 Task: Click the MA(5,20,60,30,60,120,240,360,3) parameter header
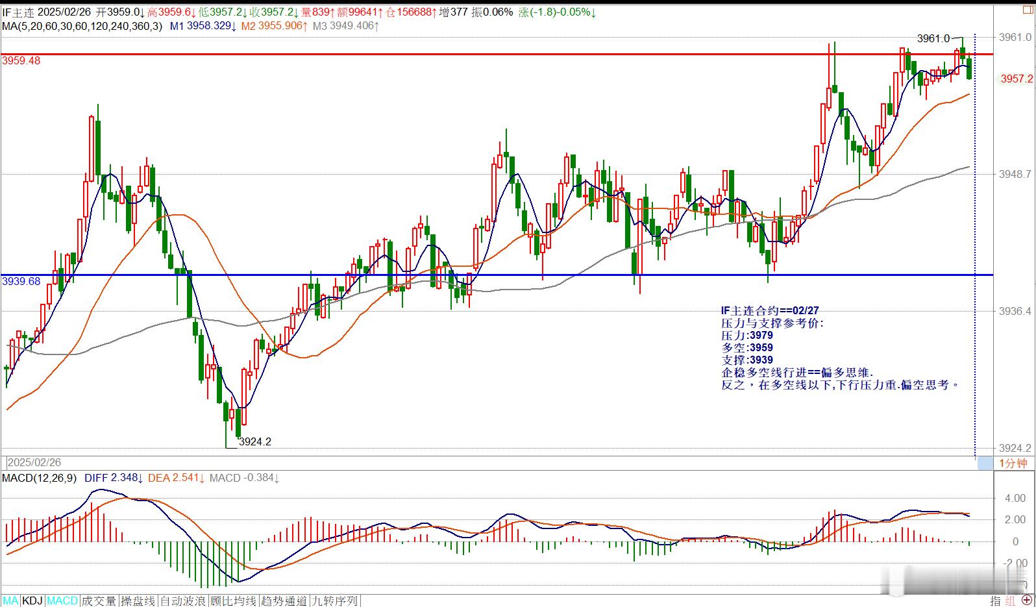point(82,26)
